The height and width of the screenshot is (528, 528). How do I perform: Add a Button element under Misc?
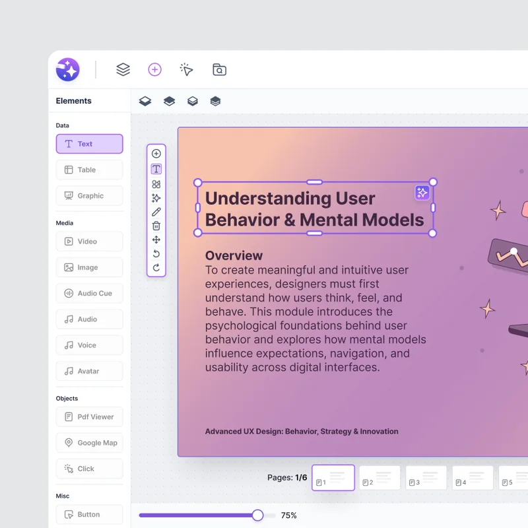pos(89,515)
